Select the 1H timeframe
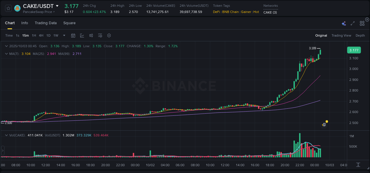This screenshot has width=370, height=173. pyautogui.click(x=33, y=35)
